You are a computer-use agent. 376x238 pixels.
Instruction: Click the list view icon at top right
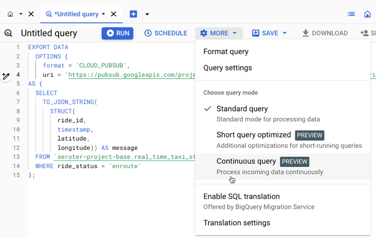coord(351,14)
